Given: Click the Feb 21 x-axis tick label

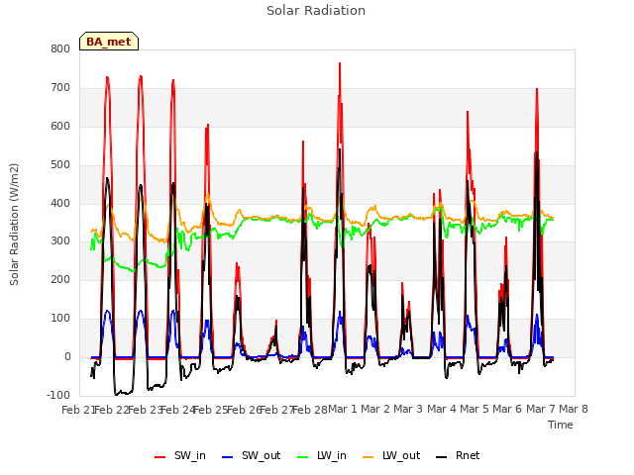Looking at the screenshot, I should click(x=77, y=410).
